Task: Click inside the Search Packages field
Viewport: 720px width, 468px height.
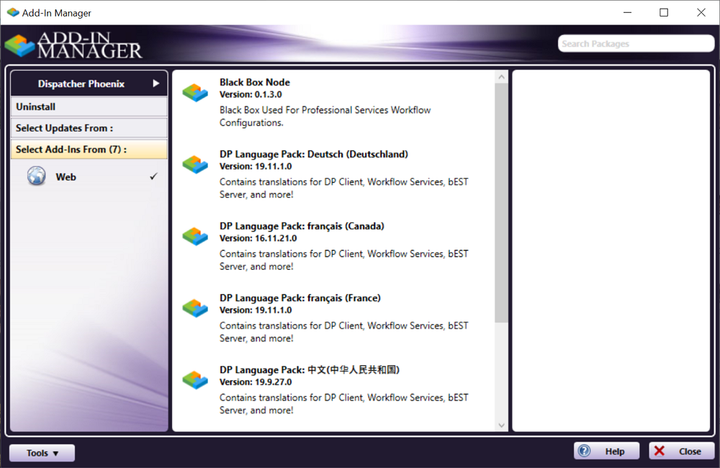Action: click(636, 44)
